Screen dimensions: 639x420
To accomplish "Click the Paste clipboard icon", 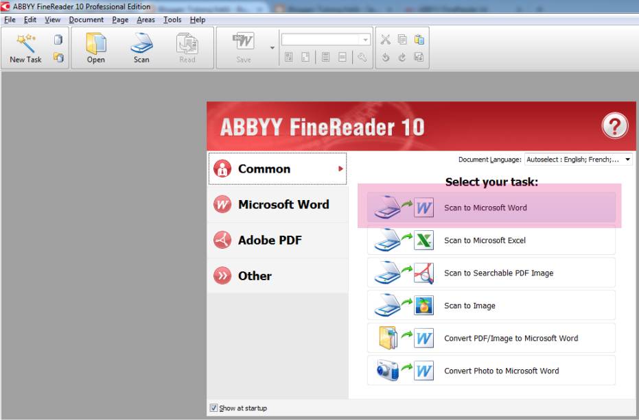I will point(419,40).
